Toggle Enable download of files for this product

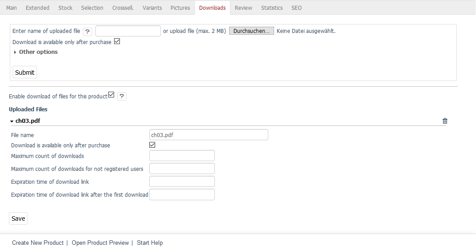pos(111,95)
